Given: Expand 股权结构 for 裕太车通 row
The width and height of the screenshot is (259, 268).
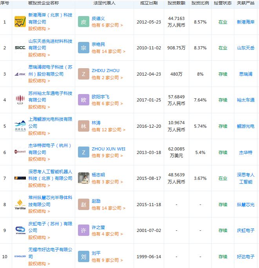Looking at the screenshot, I should 39,107.
